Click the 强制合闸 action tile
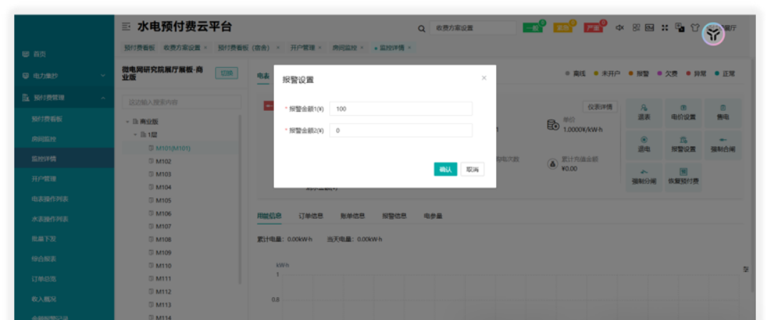The width and height of the screenshot is (766, 320). pyautogui.click(x=722, y=144)
